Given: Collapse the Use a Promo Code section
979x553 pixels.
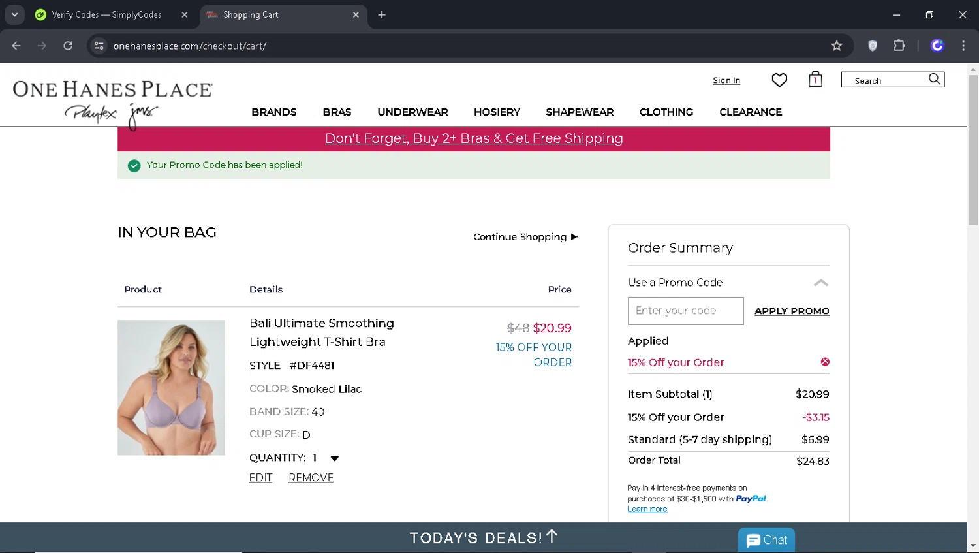Looking at the screenshot, I should 821,283.
